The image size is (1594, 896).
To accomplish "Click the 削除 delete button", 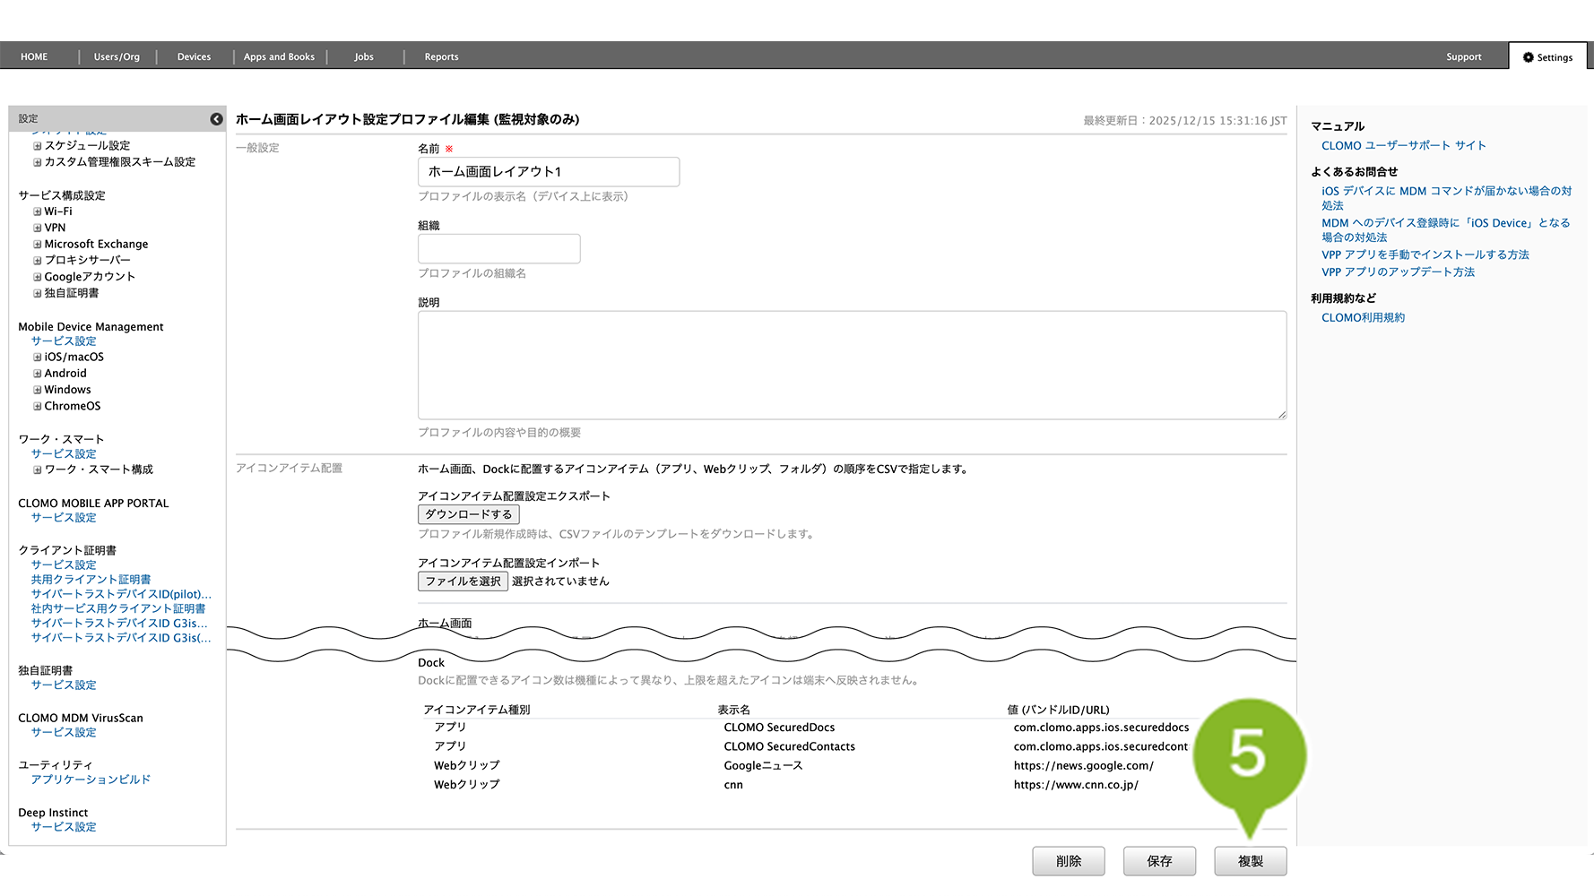I will [1068, 861].
